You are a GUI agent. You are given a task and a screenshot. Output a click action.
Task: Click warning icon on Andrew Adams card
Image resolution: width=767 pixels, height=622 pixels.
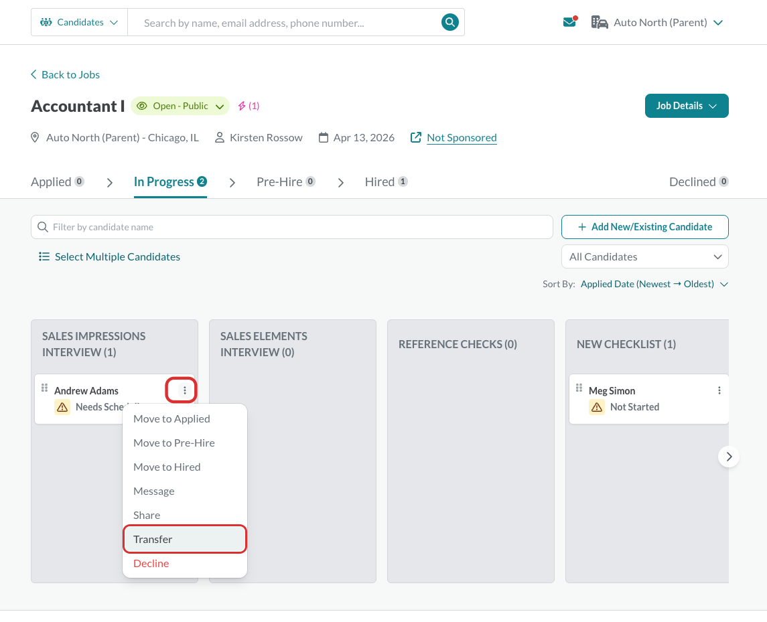coord(62,407)
